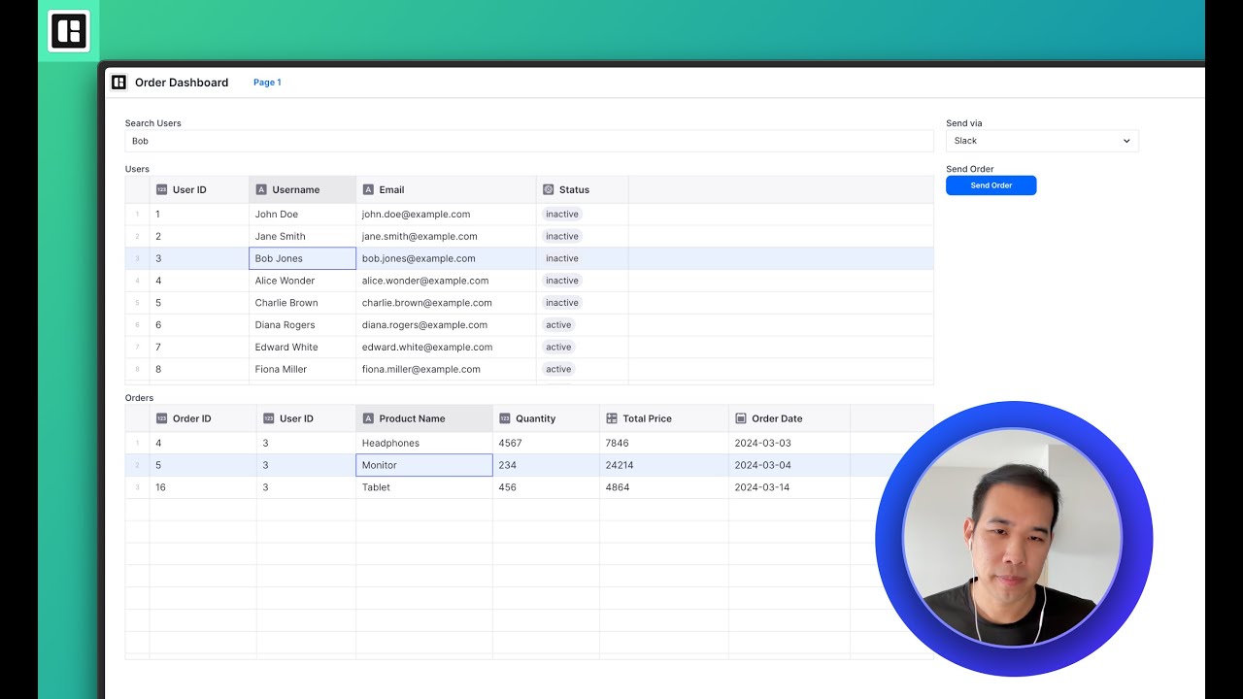Screen dimensions: 1243x699
Task: Click the quantity cell showing 4567
Action: (x=546, y=443)
